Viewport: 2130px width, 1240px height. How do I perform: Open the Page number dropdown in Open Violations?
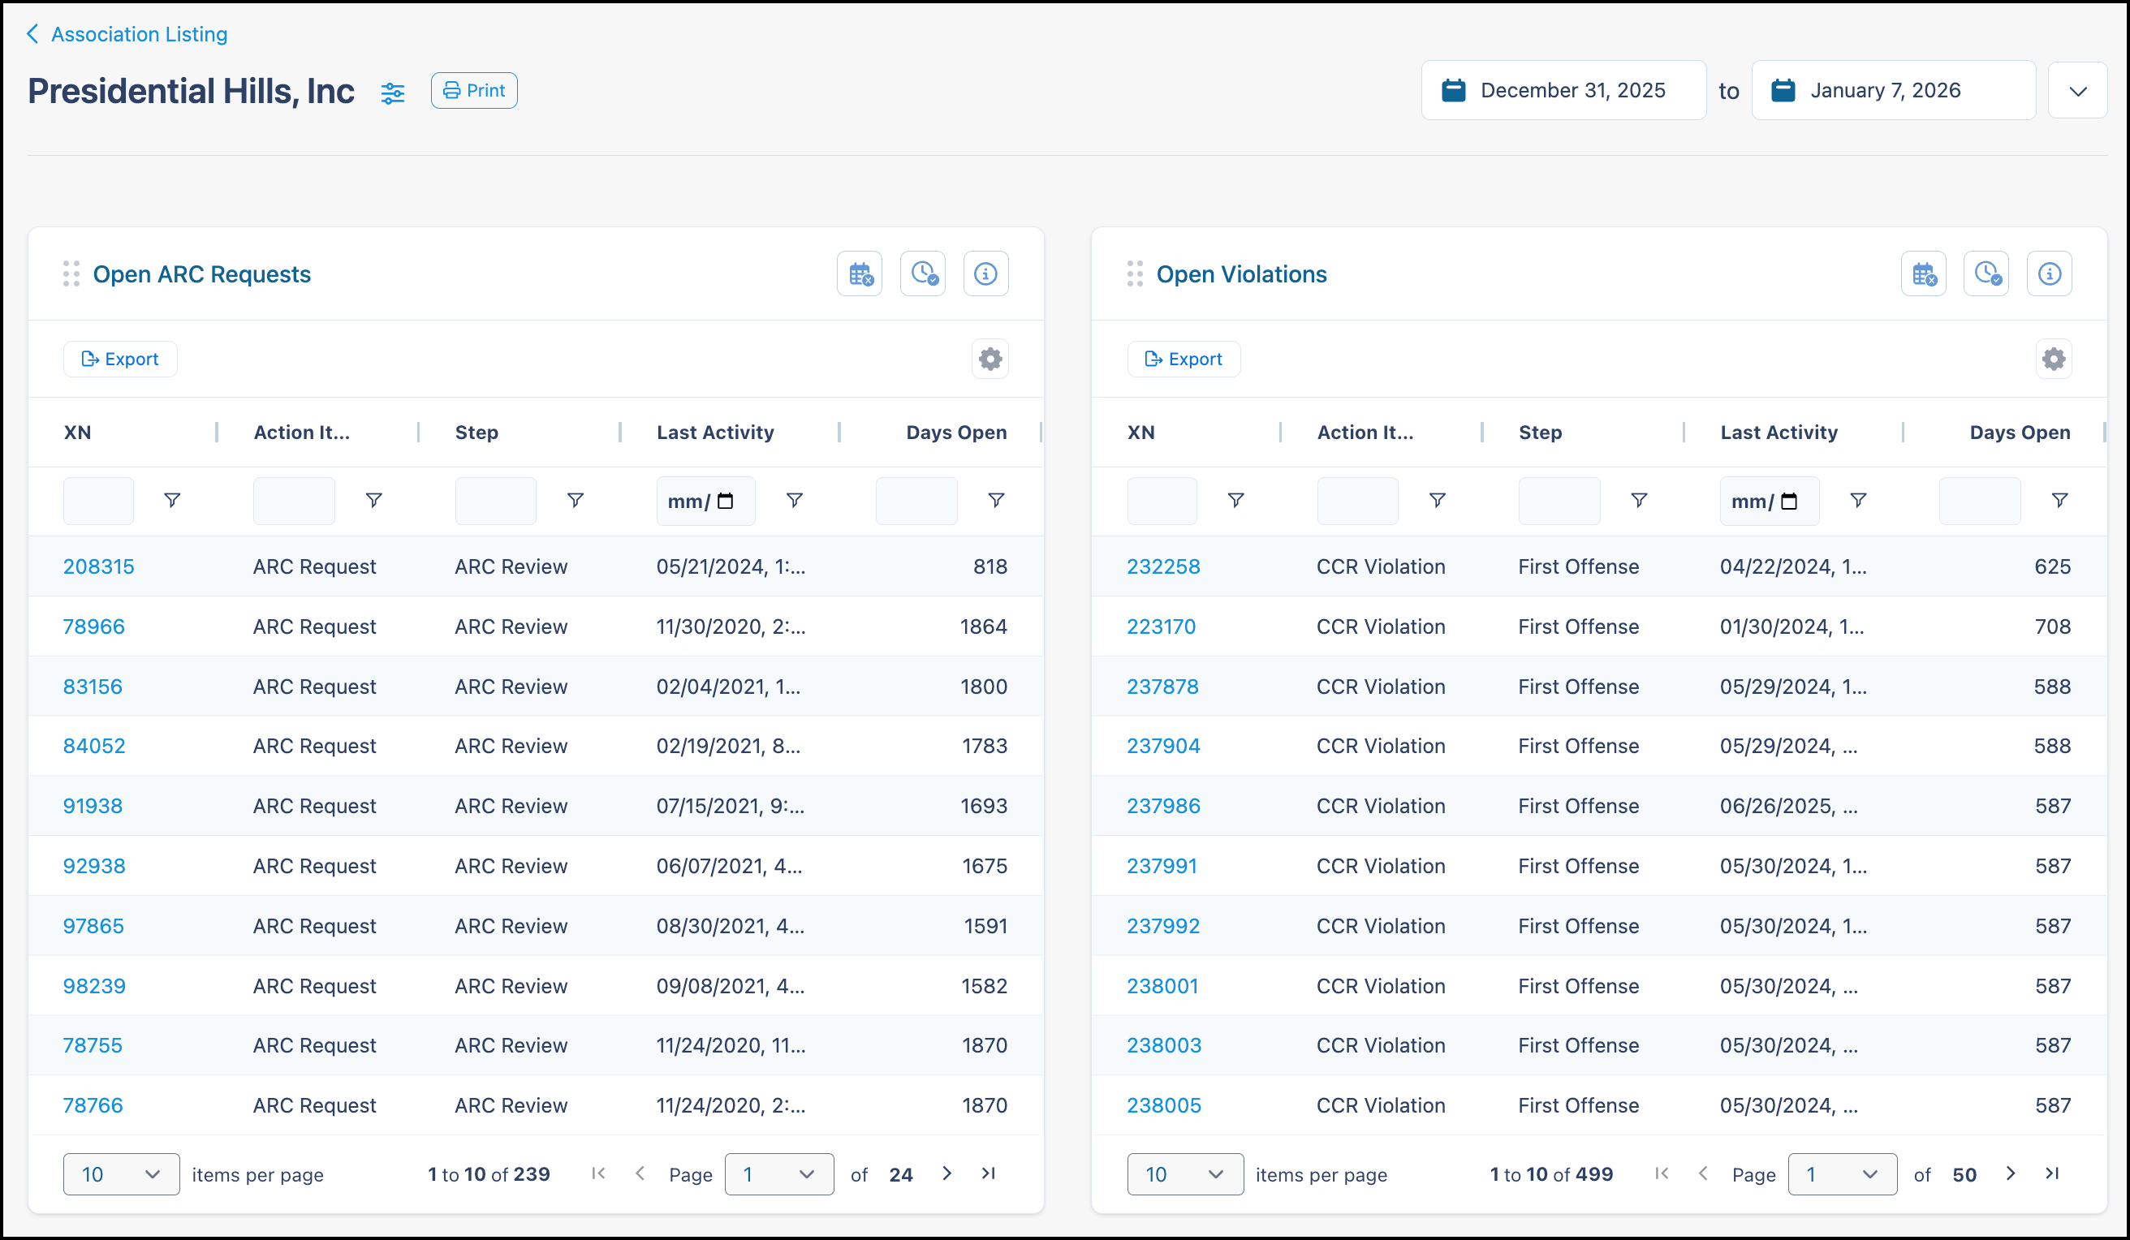pos(1842,1174)
